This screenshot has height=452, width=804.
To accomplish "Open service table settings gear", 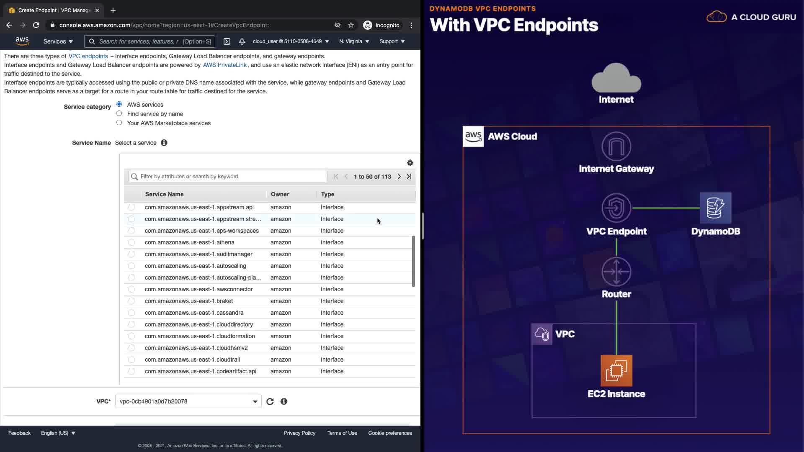I will (410, 163).
